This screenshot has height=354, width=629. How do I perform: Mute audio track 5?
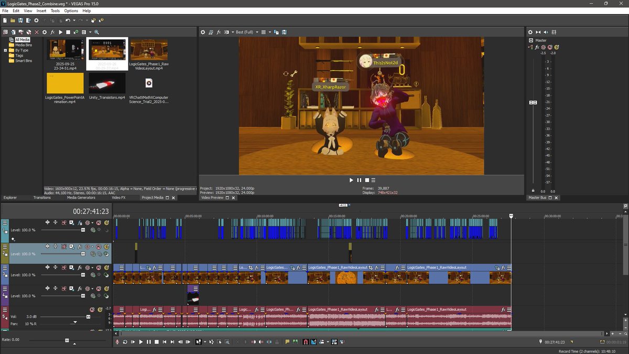92,309
